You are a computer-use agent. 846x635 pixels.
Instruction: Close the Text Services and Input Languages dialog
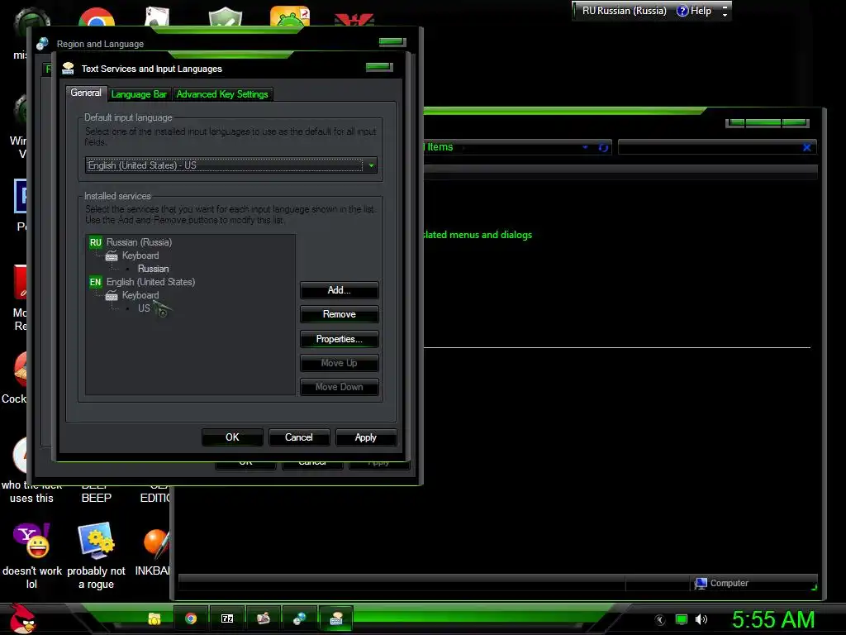(378, 67)
